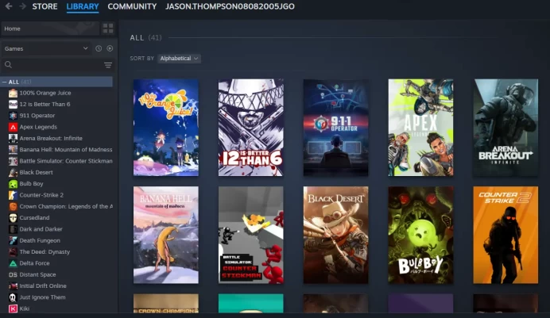550x318 pixels.
Task: Click Arena Breakout sidebar icon
Action: pos(13,138)
